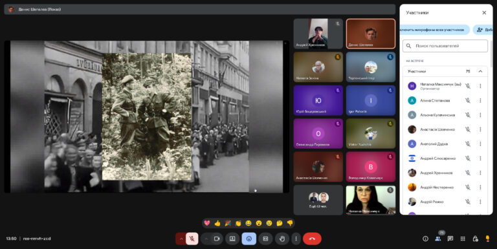Send the surprised face reaction
This screenshot has height=249, width=497.
click(259, 223)
